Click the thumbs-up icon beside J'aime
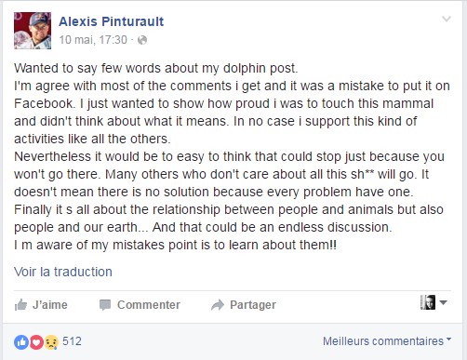This screenshot has height=360, width=467. point(20,305)
